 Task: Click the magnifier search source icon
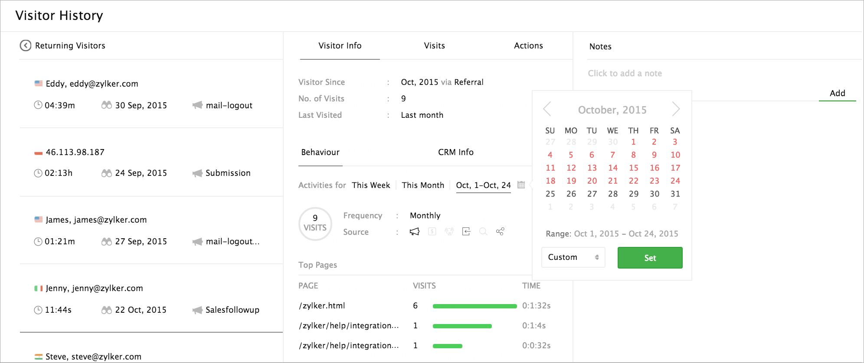point(483,232)
